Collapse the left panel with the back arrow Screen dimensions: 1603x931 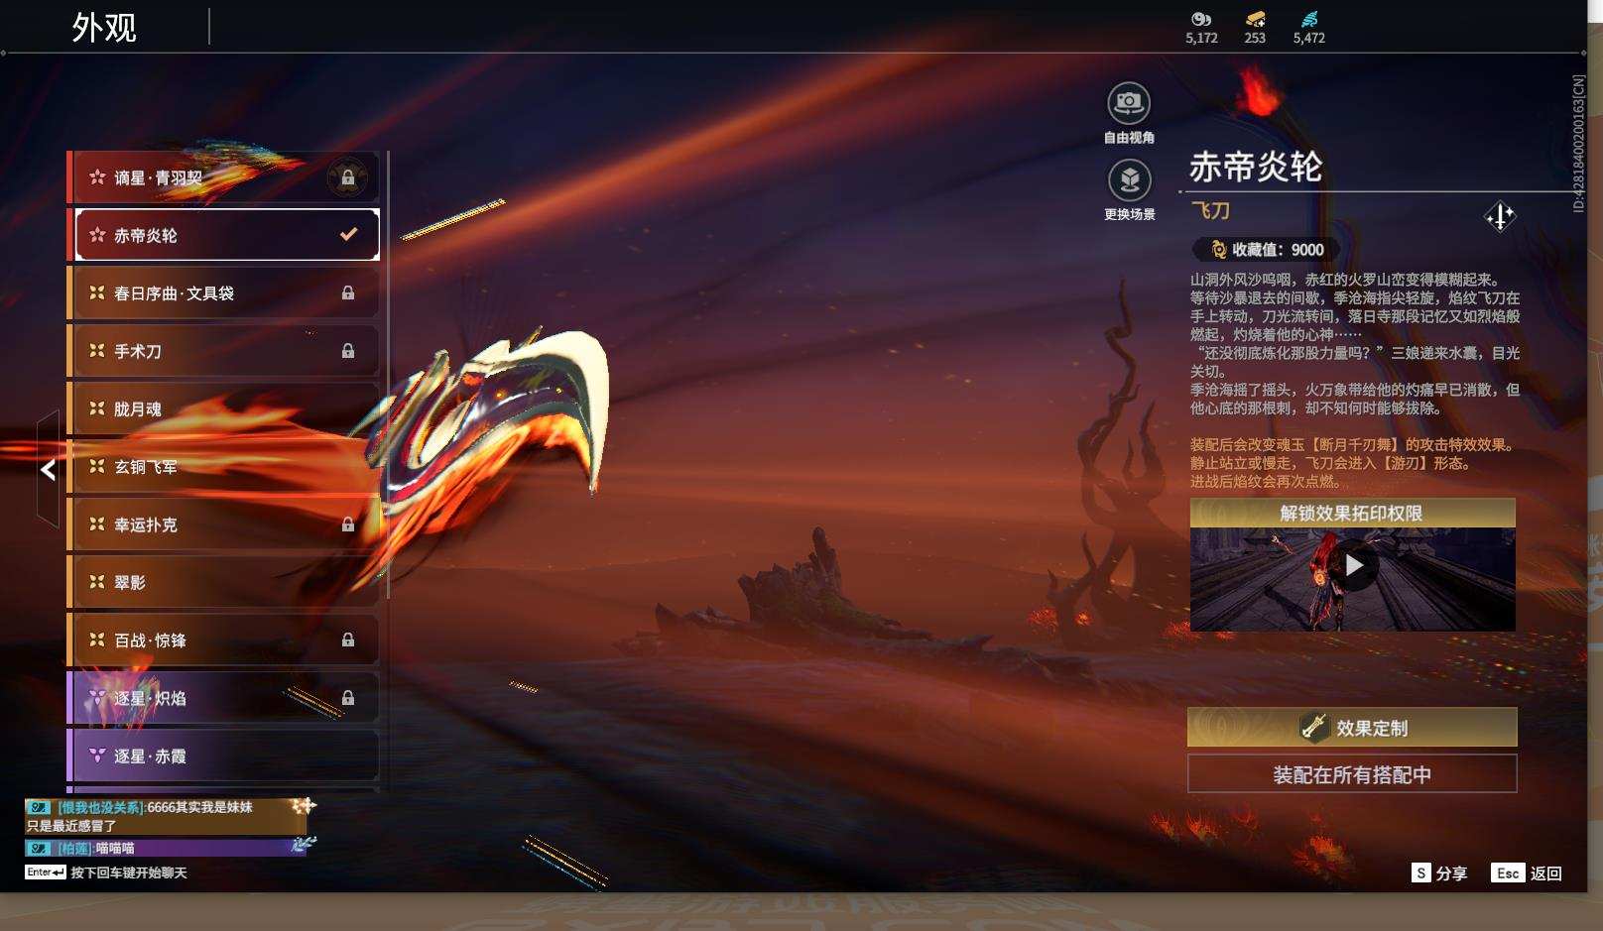click(48, 470)
